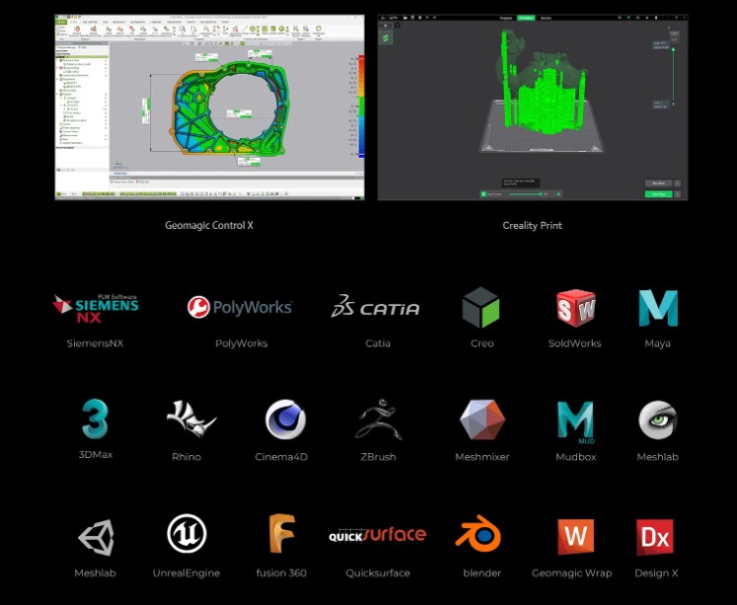Click the horizontal preview slider in Creality Print
The width and height of the screenshot is (737, 605).
coord(526,193)
